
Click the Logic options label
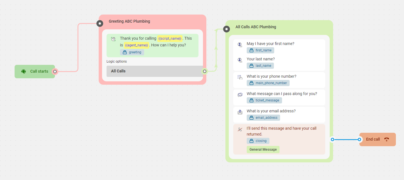(x=117, y=61)
